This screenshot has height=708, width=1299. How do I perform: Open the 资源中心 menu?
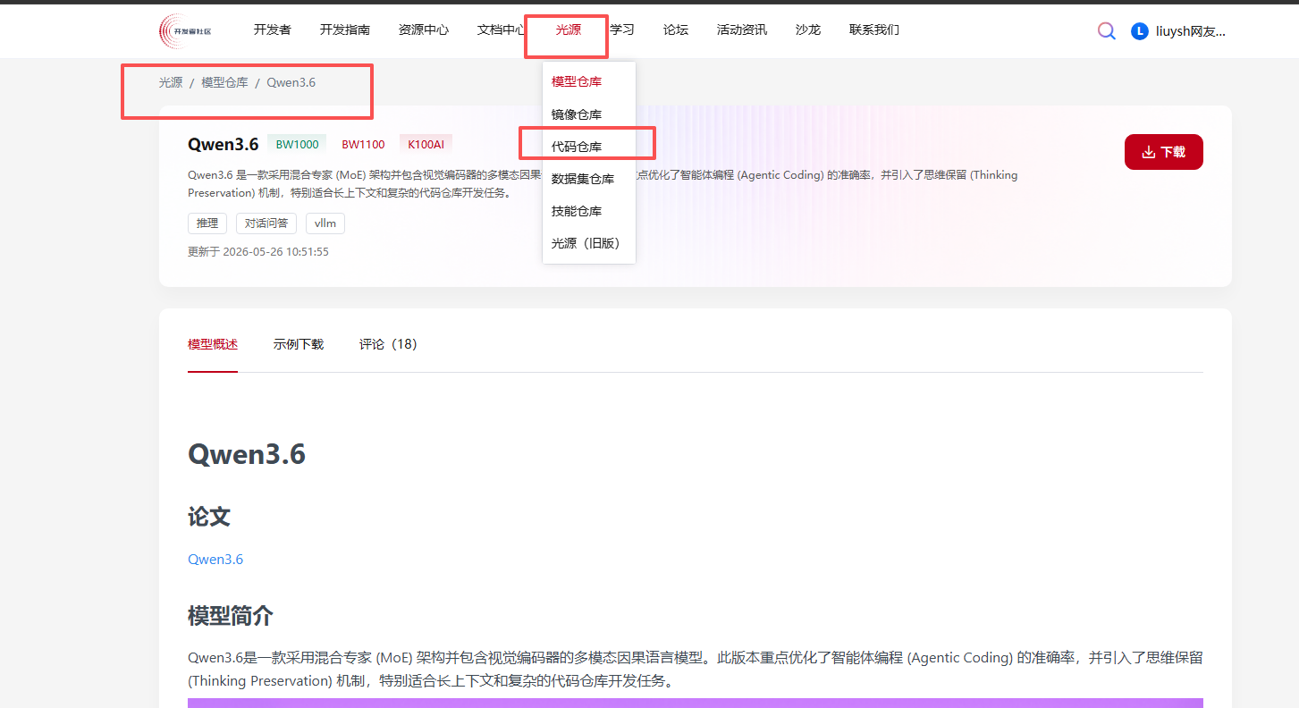(x=424, y=29)
